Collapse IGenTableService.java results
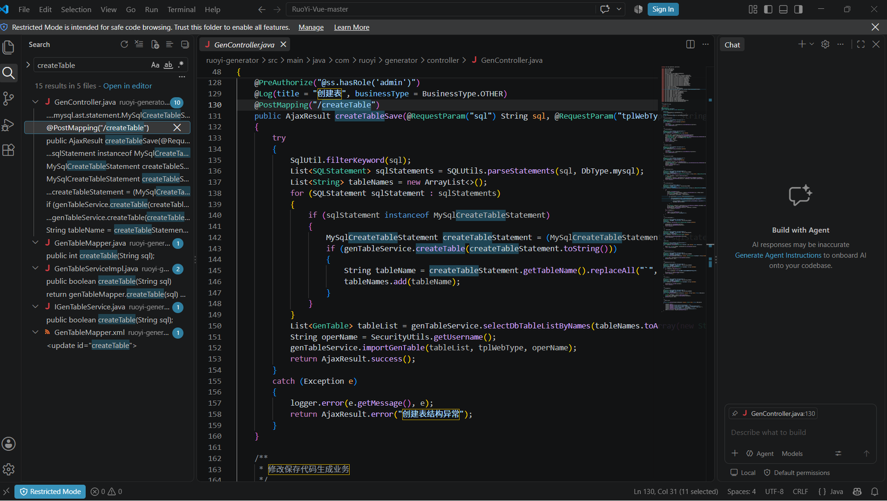 [x=35, y=307]
